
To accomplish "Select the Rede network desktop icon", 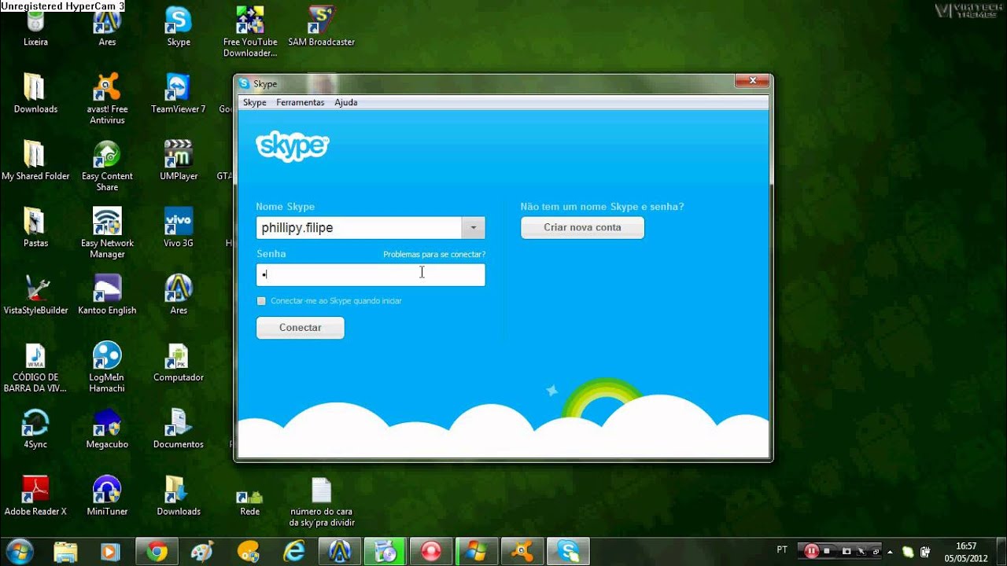I will point(250,502).
